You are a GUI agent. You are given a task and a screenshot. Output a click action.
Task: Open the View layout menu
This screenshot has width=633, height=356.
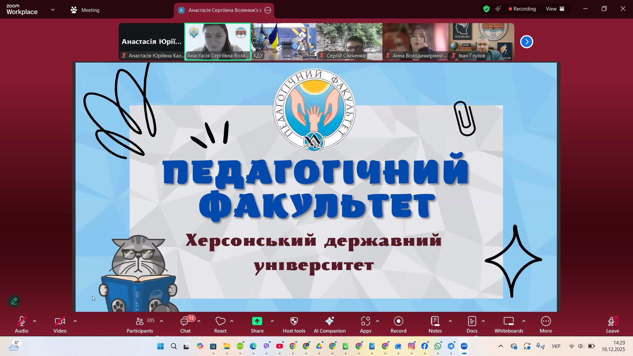tap(555, 9)
